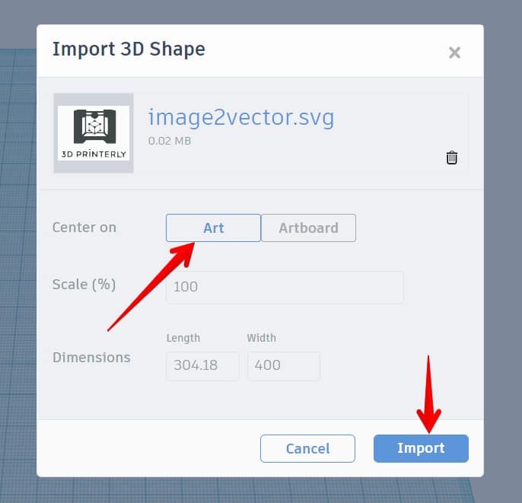Choose Artboard for Center on
Image resolution: width=522 pixels, height=503 pixels.
(x=309, y=228)
